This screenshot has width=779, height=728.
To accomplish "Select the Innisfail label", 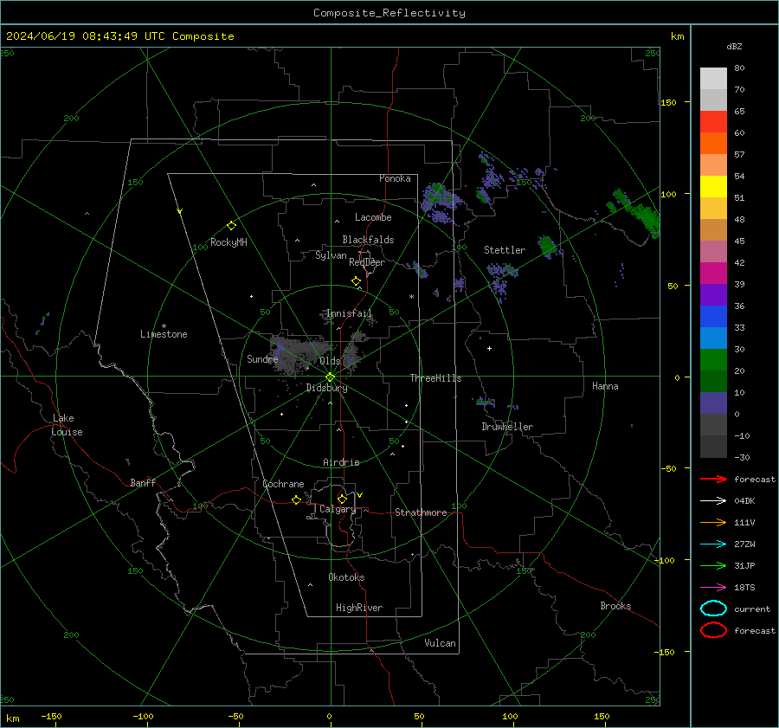I will coord(349,313).
